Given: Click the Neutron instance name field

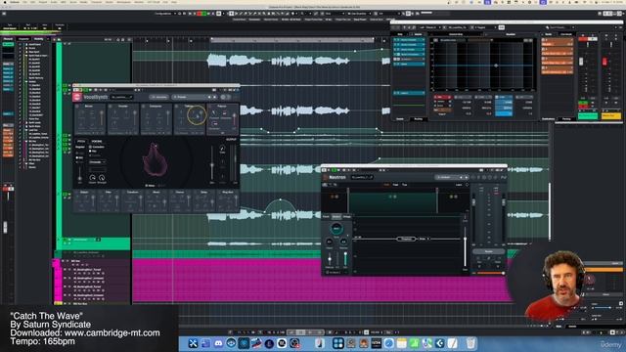Looking at the screenshot, I should [x=362, y=177].
